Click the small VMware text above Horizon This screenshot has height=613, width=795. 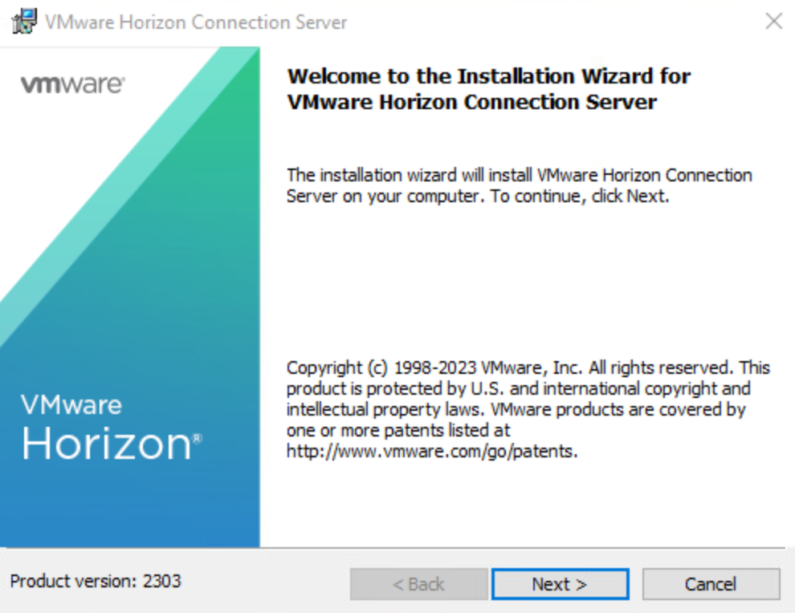click(71, 404)
